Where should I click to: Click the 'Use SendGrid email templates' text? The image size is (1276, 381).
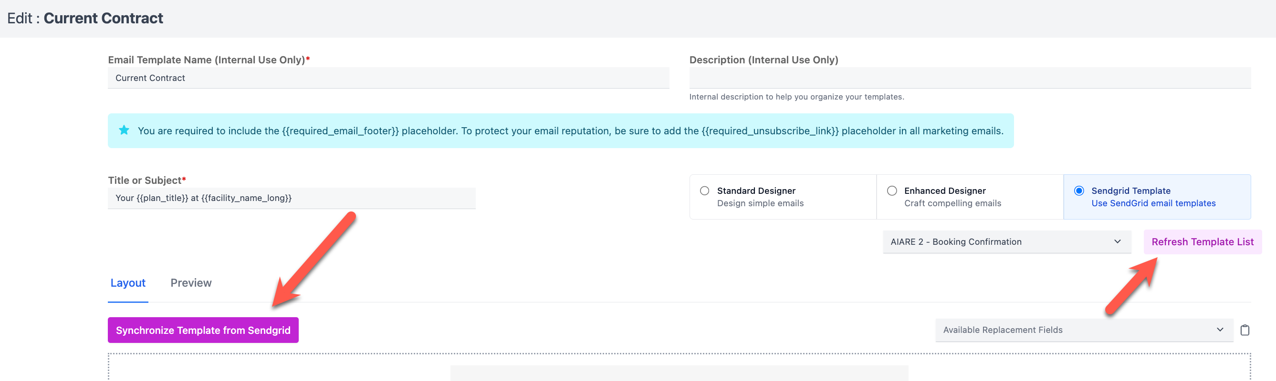pos(1153,203)
